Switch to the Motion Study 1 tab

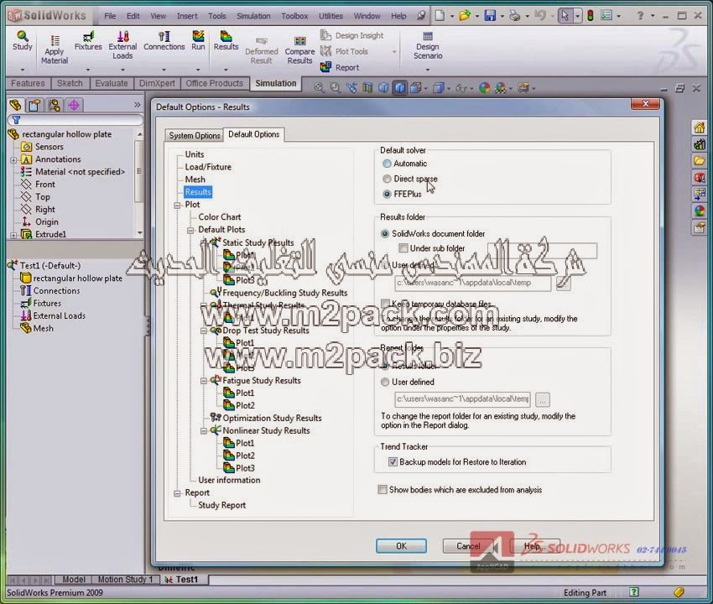tap(126, 580)
